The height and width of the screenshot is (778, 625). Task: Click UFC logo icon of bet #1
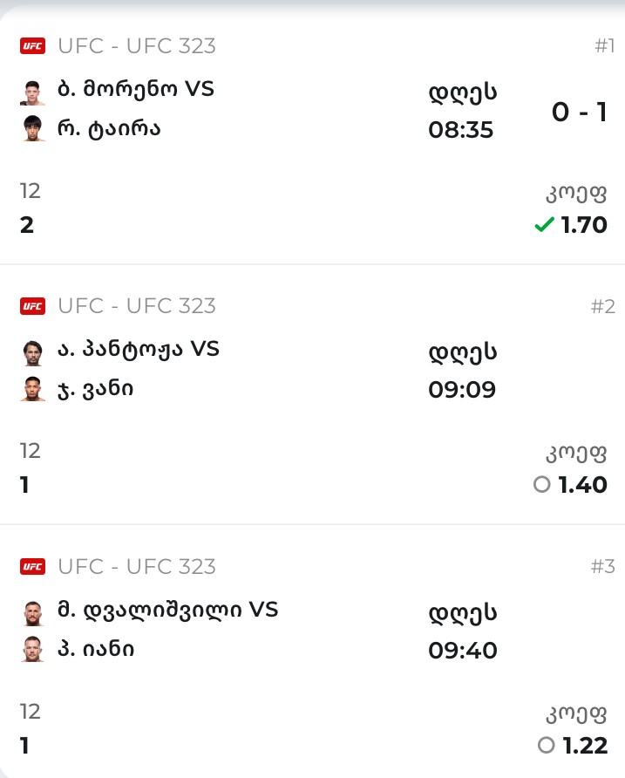[x=32, y=46]
